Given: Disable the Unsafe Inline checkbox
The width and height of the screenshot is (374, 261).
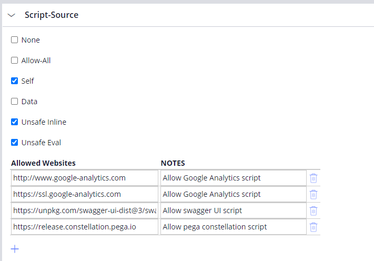Looking at the screenshot, I should click(x=15, y=122).
